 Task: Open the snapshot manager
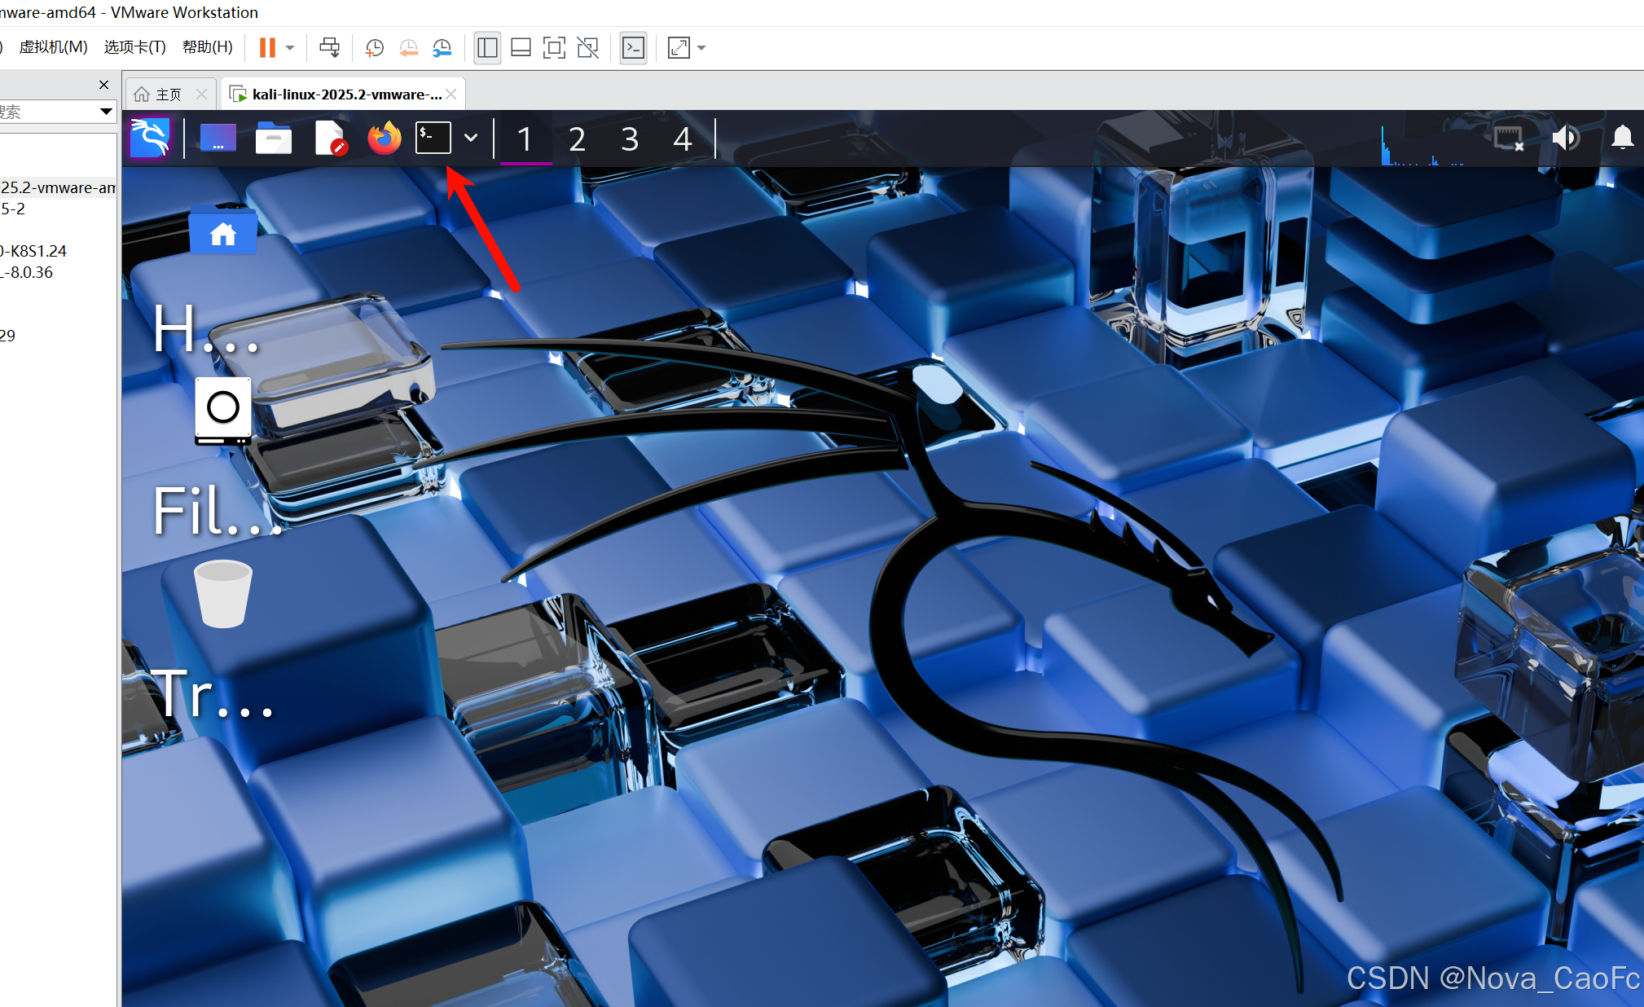(442, 48)
